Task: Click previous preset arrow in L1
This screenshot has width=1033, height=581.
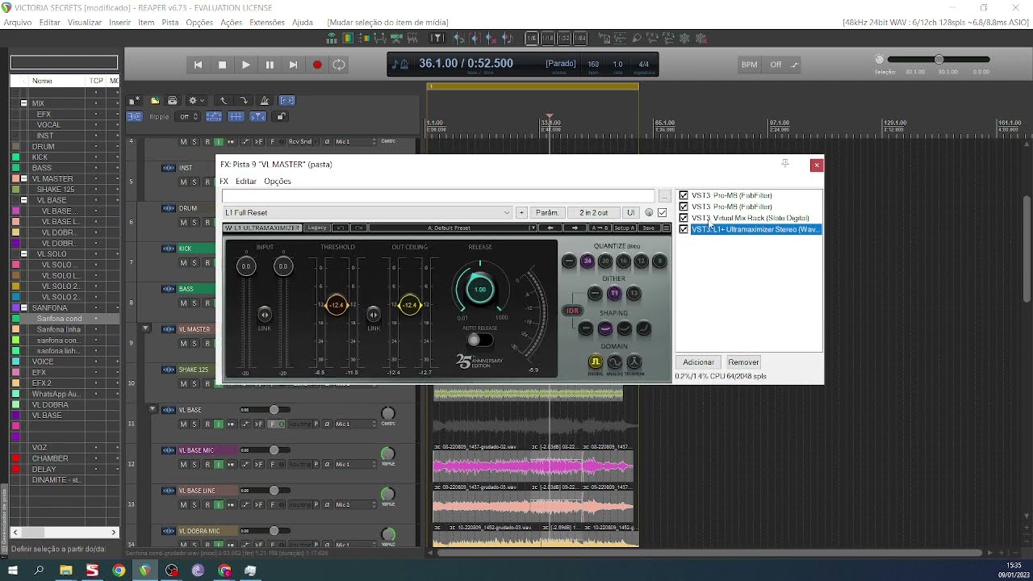Action: (x=550, y=228)
